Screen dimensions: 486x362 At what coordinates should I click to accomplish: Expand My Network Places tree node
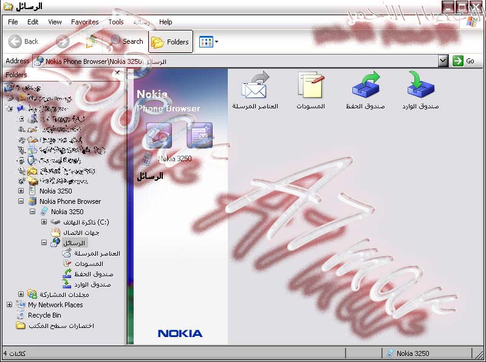pos(9,305)
